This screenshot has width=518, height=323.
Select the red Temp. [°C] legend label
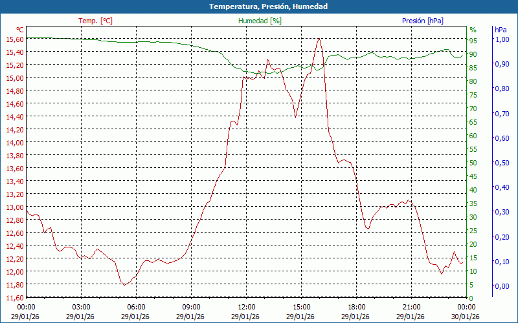pyautogui.click(x=95, y=21)
